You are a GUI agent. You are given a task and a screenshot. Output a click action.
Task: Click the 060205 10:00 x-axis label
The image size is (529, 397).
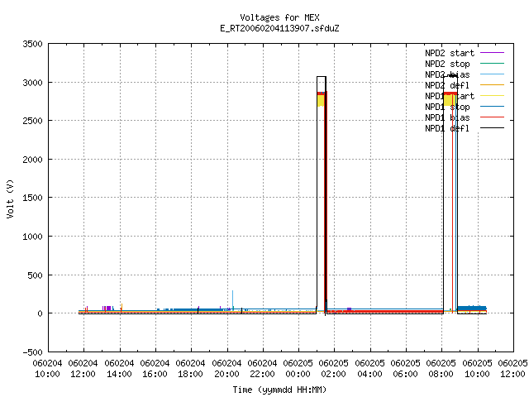click(478, 369)
